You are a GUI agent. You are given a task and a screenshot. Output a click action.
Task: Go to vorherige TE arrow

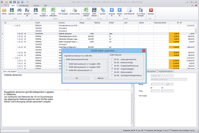[x=112, y=10]
